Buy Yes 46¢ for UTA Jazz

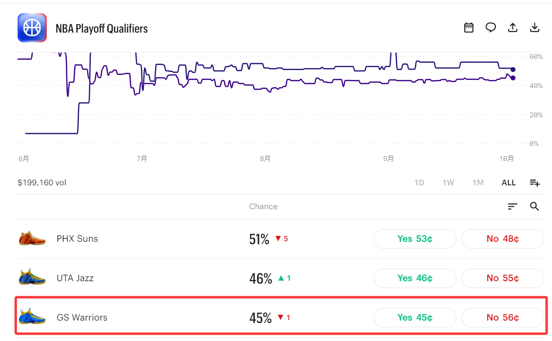coord(414,278)
